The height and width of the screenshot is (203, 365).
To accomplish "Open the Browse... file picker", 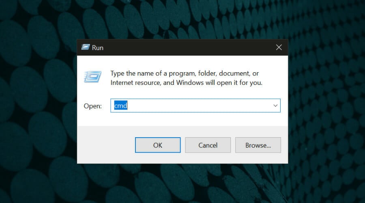I will pos(258,145).
